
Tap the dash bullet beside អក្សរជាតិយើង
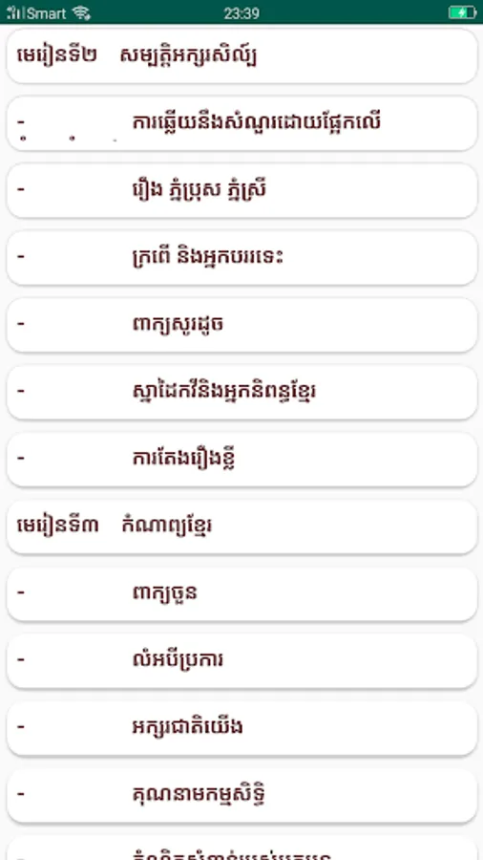(21, 727)
